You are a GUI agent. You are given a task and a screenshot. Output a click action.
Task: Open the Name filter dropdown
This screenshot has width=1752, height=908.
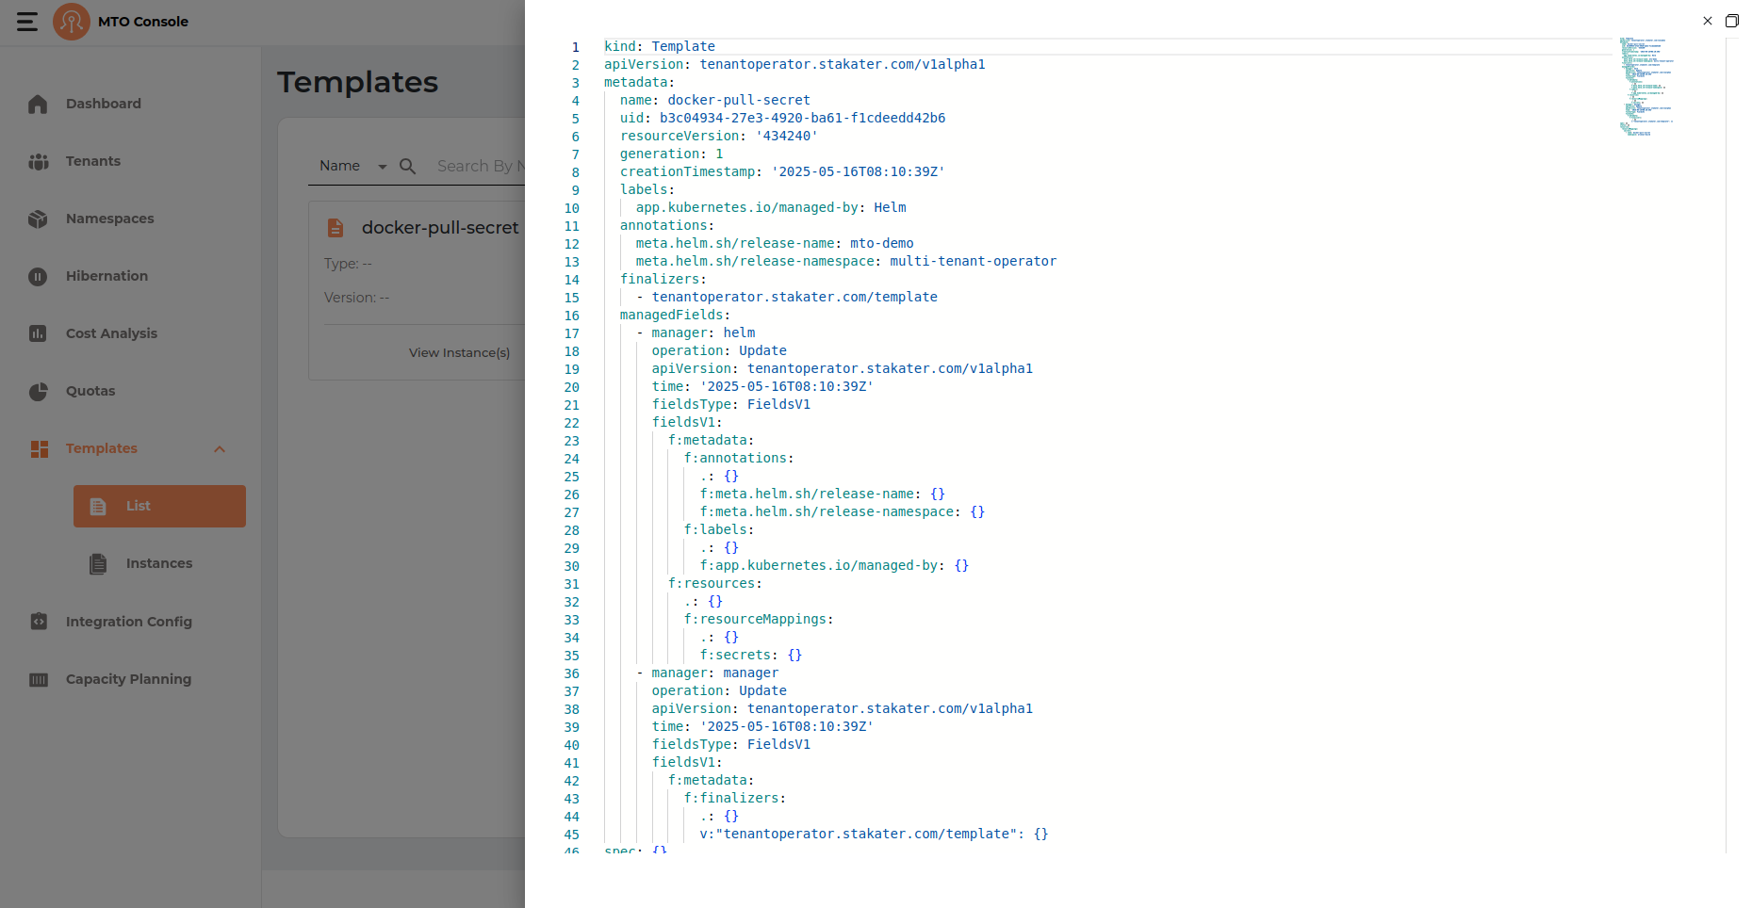[x=352, y=167]
